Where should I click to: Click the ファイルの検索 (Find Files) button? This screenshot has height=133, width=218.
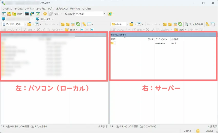(194, 24)
